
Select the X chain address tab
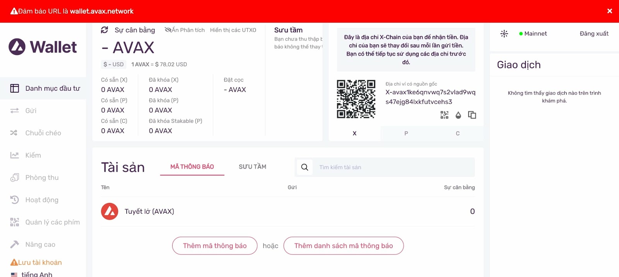[x=354, y=133]
